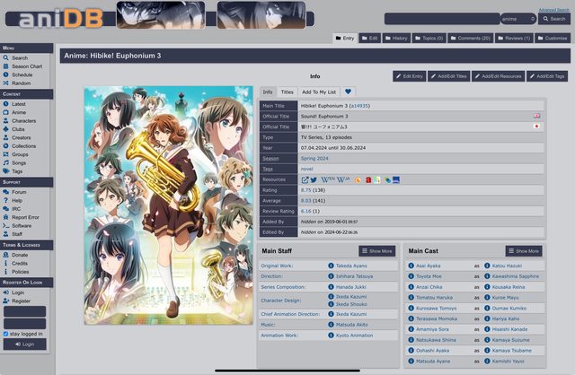Open the Clubs item in Content menu
The image size is (575, 375).
18,129
